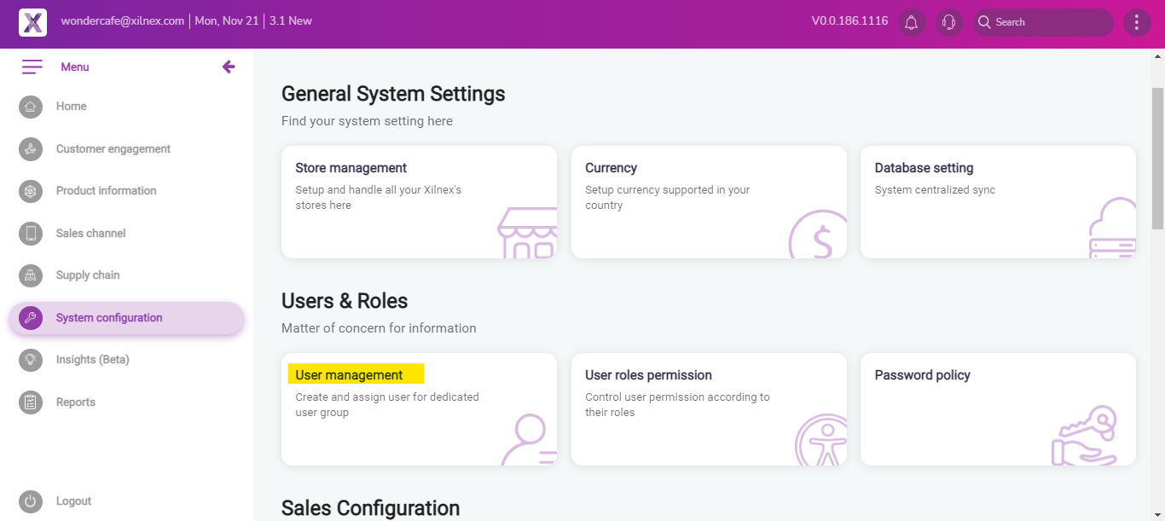Viewport: 1165px width, 521px height.
Task: Click the Product information gear icon
Action: pyautogui.click(x=31, y=191)
